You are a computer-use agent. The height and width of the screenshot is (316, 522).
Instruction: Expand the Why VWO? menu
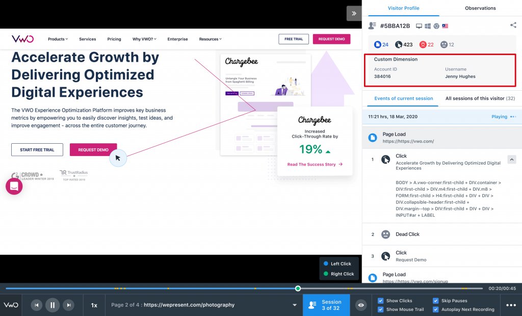click(x=144, y=39)
